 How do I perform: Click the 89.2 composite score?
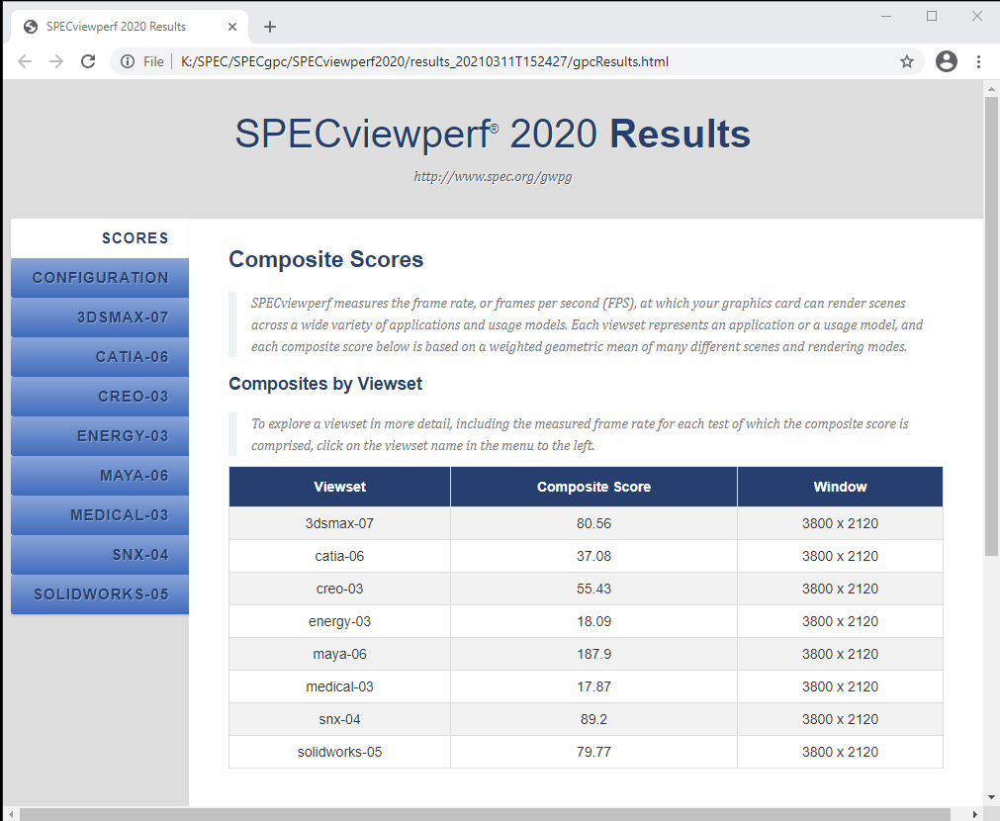coord(593,719)
